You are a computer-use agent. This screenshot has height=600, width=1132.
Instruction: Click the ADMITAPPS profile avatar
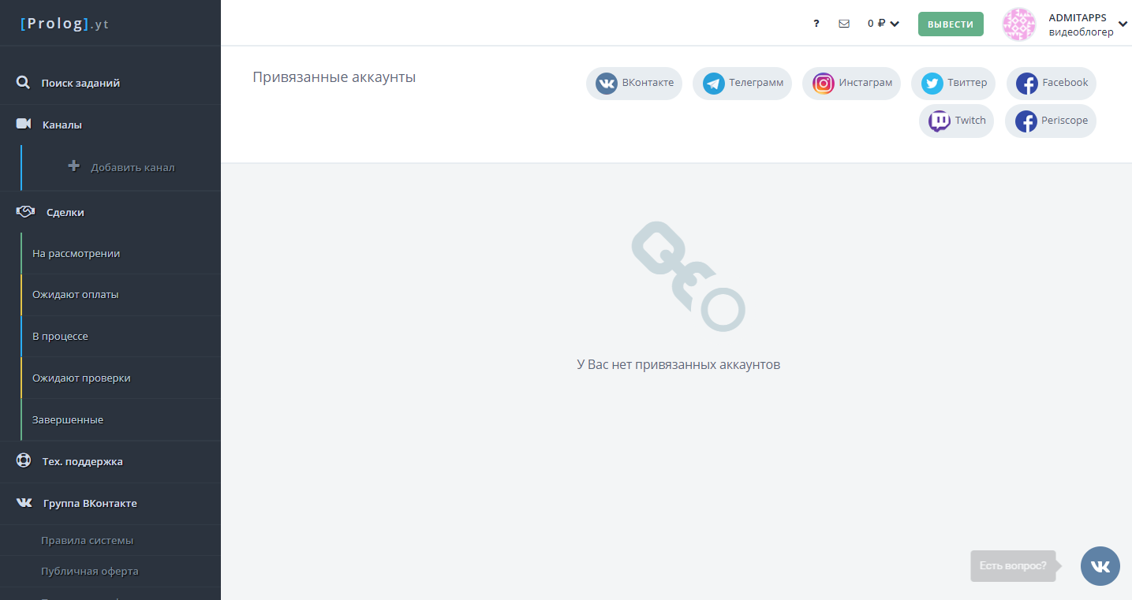click(x=1018, y=24)
